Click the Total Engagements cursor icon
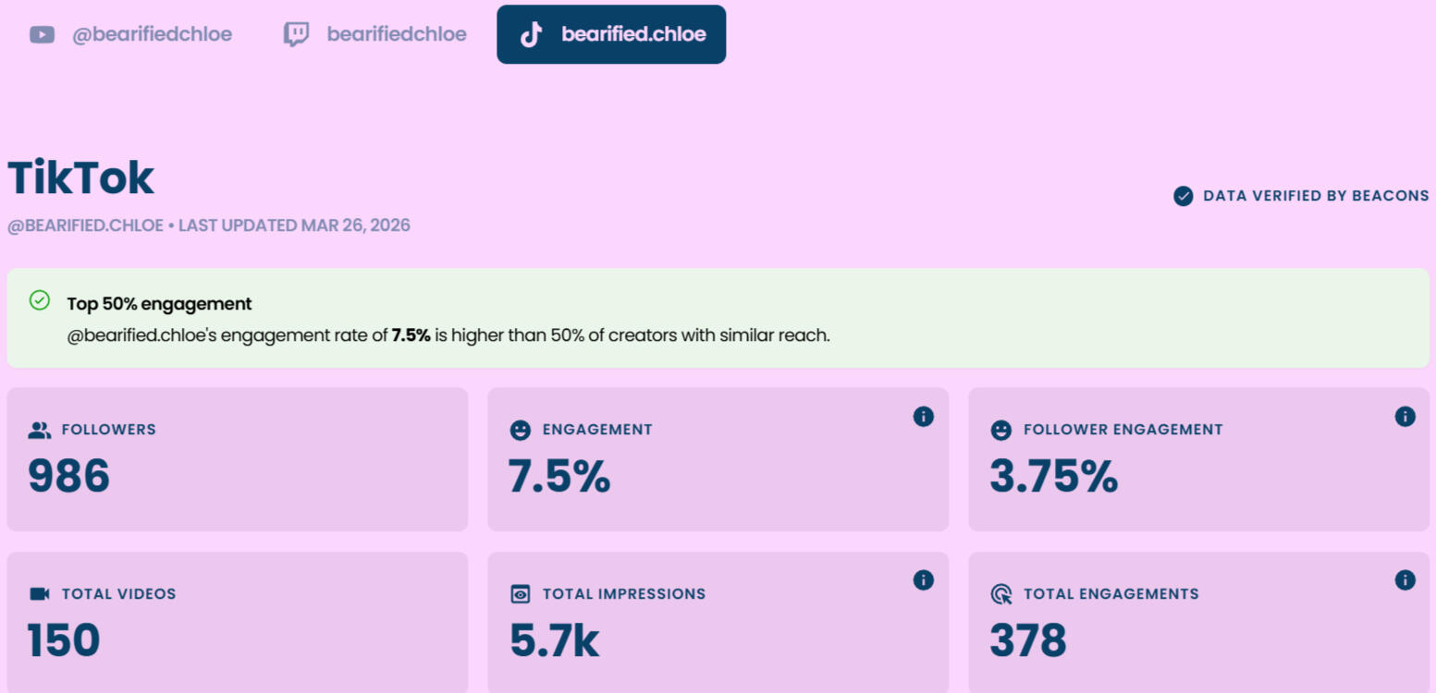The image size is (1436, 693). coord(1001,594)
